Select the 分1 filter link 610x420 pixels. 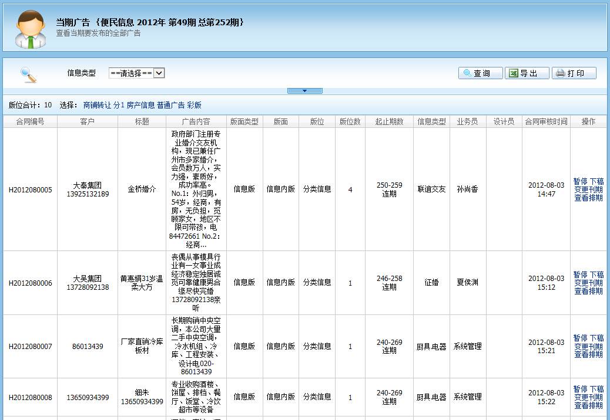point(119,106)
